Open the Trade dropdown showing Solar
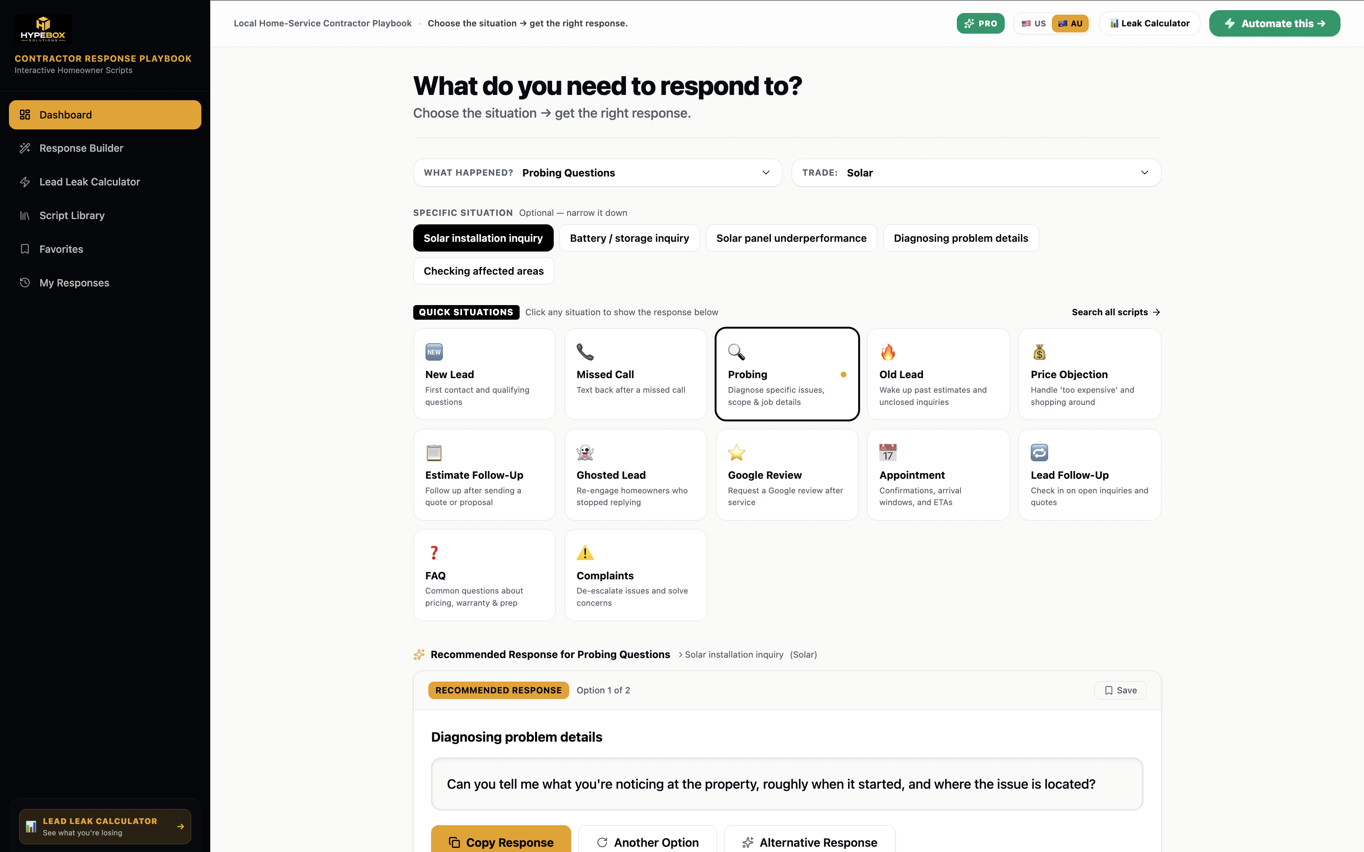This screenshot has width=1364, height=852. coord(976,172)
